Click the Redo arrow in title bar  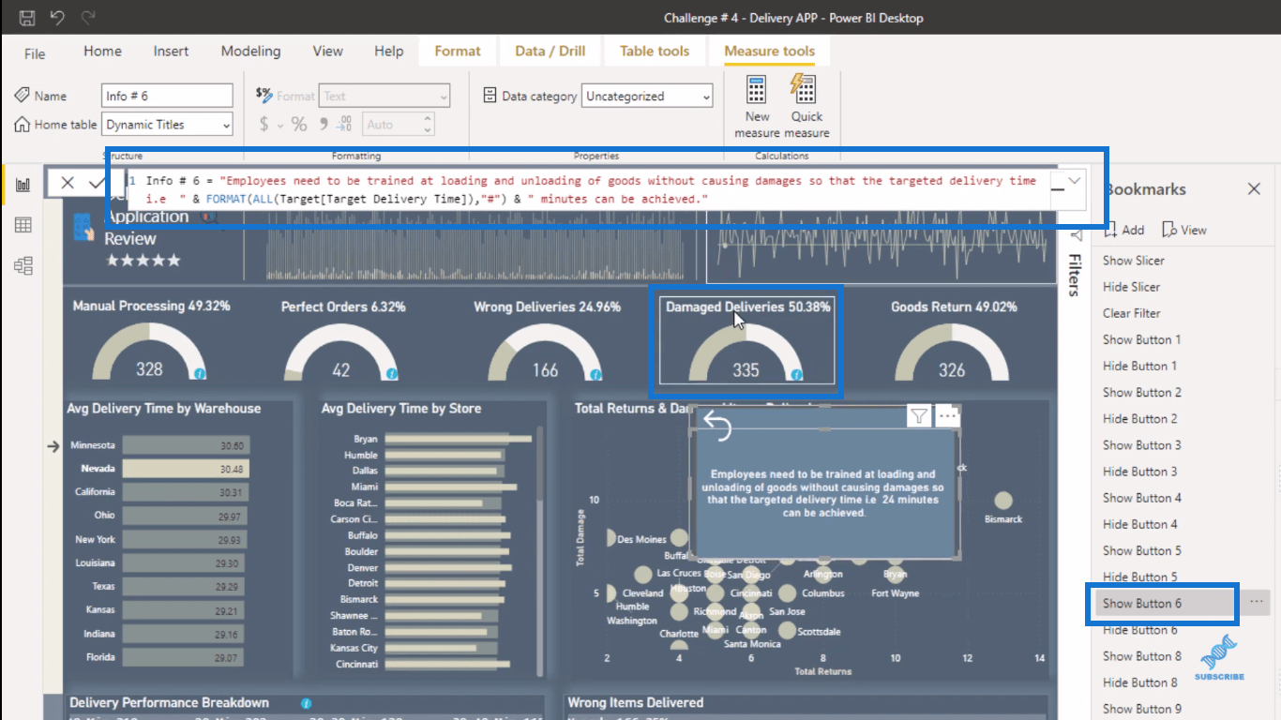coord(88,18)
